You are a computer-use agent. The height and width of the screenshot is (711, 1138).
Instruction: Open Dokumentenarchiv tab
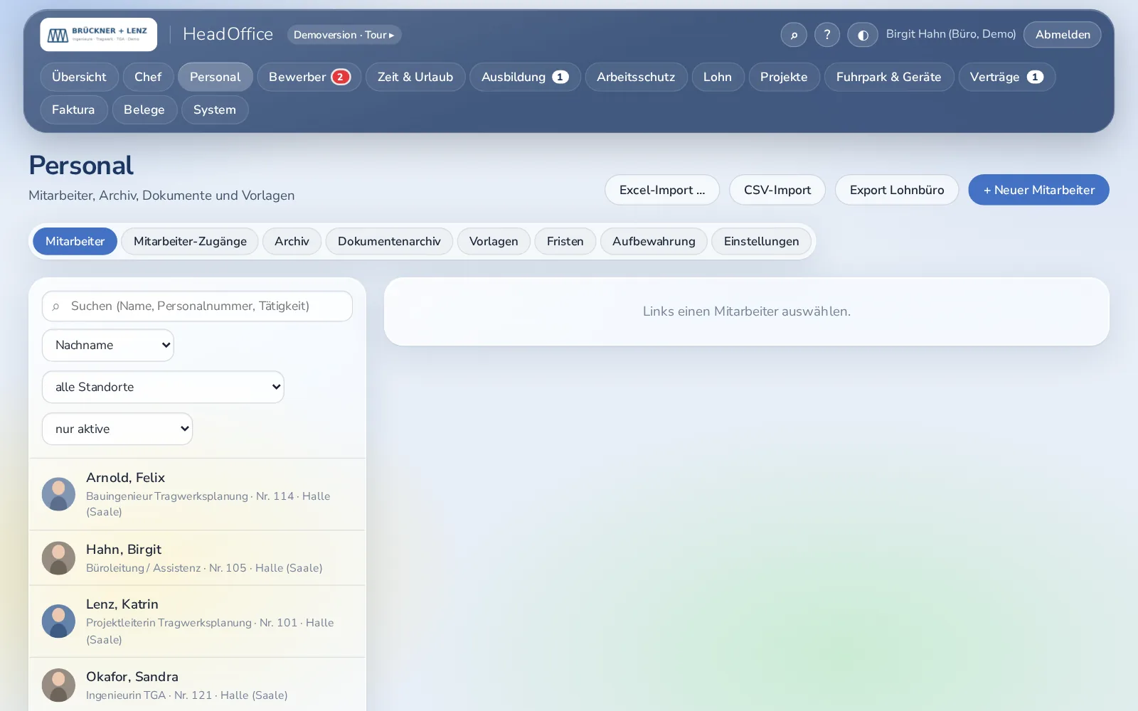[389, 241]
